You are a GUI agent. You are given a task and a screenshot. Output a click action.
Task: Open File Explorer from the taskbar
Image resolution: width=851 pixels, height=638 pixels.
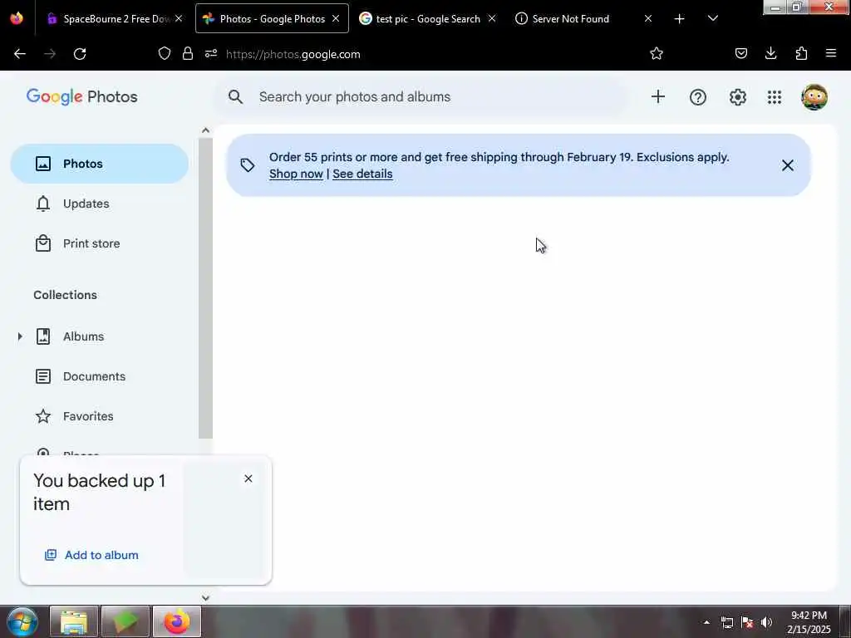74,621
